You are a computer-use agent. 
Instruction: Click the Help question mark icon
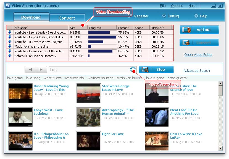[196, 16]
